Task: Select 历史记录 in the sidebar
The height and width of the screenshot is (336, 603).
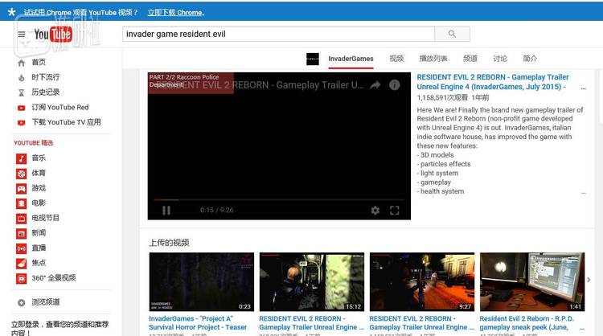Action: click(45, 92)
